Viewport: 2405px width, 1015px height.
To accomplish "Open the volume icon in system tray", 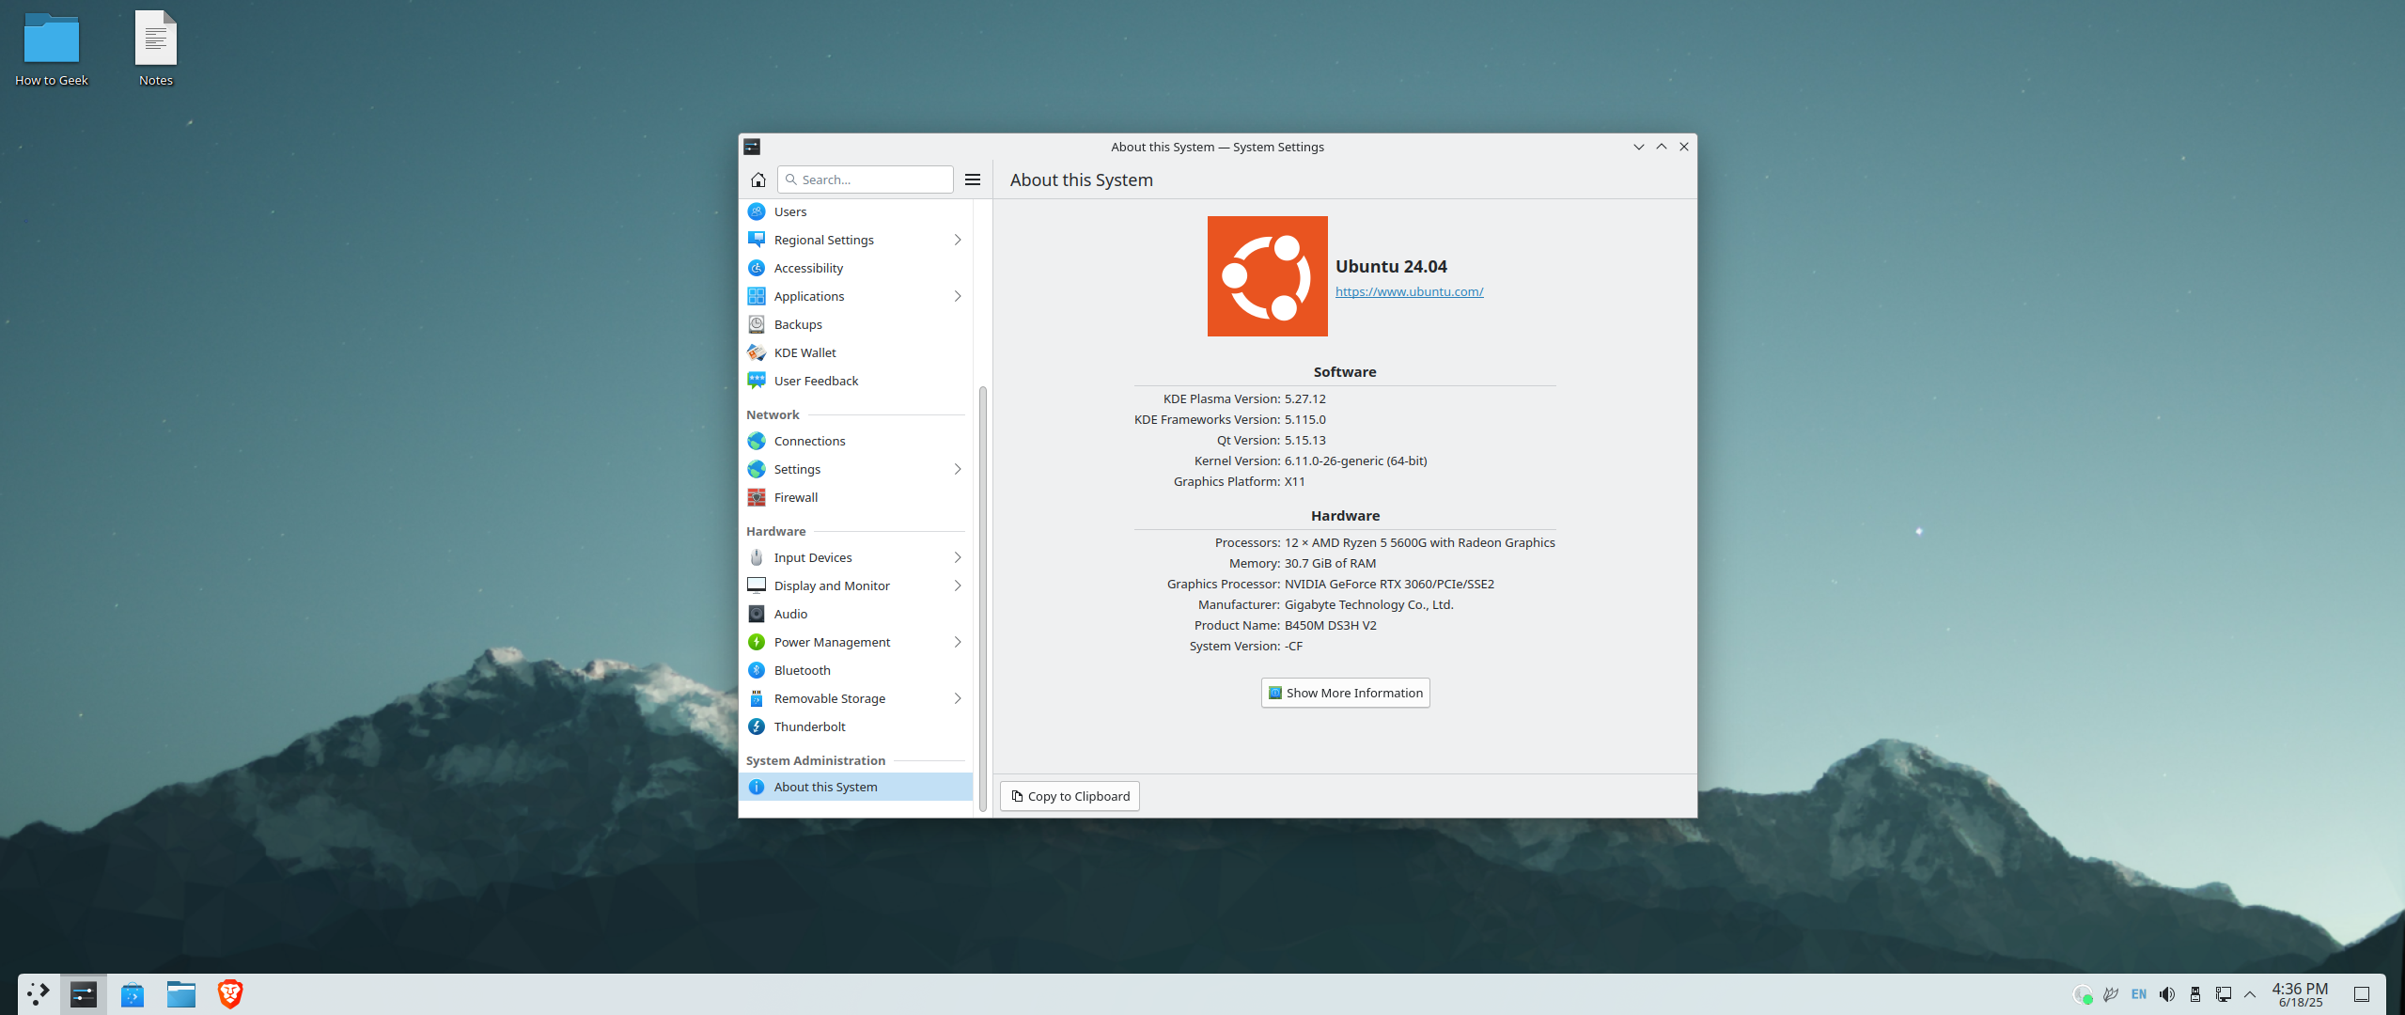I will pyautogui.click(x=2167, y=994).
